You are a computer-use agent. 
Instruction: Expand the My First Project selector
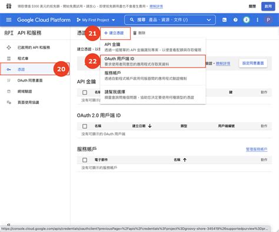pos(96,20)
